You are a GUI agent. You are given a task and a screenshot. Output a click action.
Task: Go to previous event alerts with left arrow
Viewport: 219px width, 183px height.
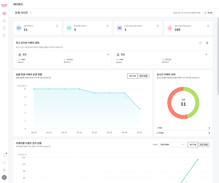click(201, 43)
